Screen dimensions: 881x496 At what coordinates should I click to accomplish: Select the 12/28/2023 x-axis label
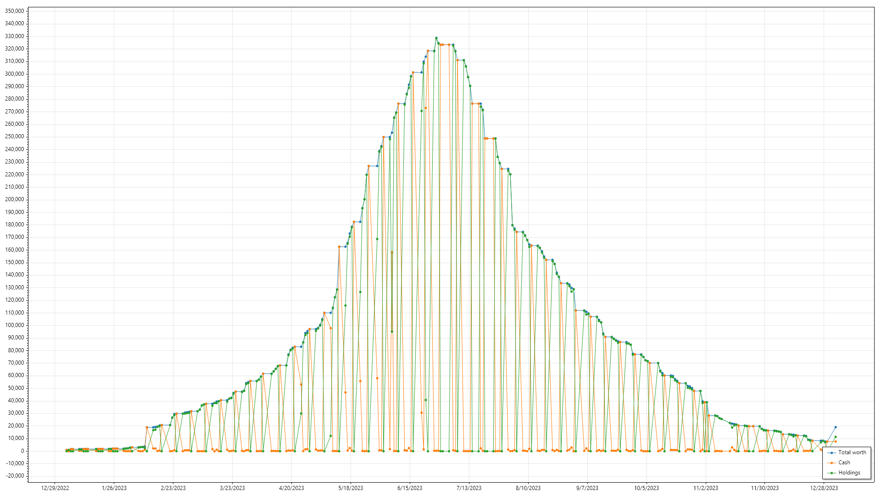[x=825, y=488]
